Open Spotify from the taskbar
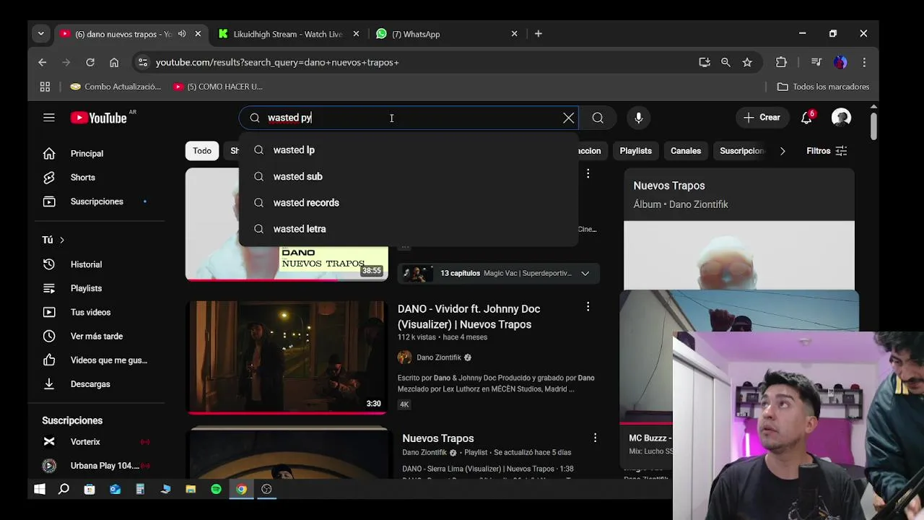 (x=216, y=489)
